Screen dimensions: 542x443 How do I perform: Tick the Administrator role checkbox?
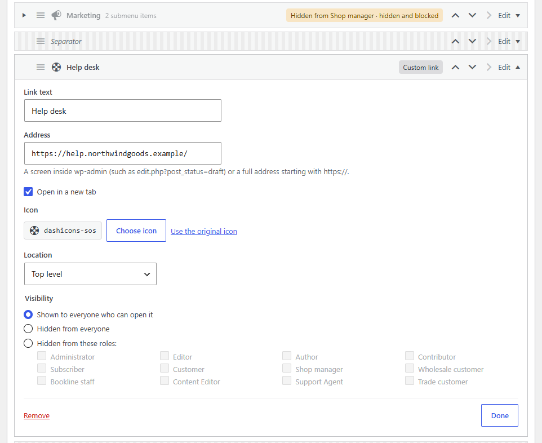pyautogui.click(x=42, y=356)
